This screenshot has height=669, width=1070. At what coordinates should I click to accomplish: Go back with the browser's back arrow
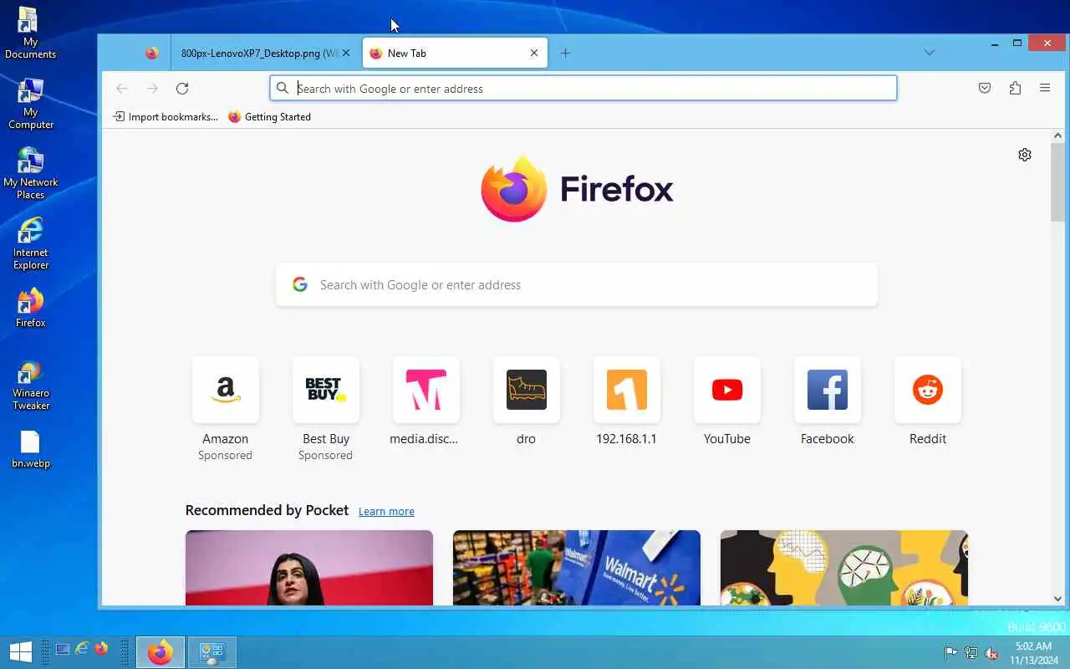tap(122, 88)
